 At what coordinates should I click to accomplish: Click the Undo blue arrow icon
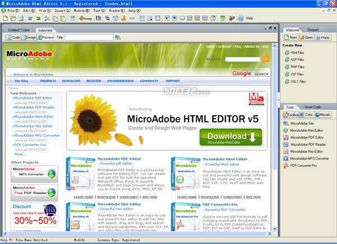[30, 19]
